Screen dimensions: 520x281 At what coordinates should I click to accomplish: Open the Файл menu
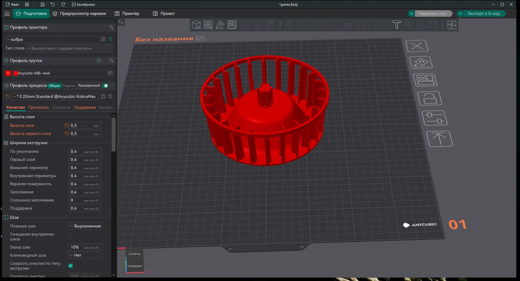(x=13, y=5)
